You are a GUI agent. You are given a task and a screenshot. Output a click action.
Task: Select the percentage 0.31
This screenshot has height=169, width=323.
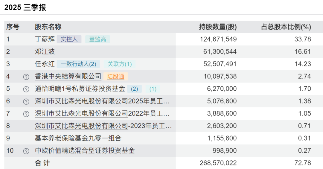click(x=305, y=138)
